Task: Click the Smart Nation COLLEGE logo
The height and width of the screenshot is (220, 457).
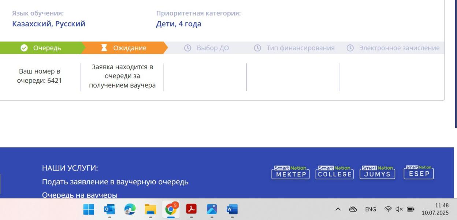Action: [x=334, y=172]
